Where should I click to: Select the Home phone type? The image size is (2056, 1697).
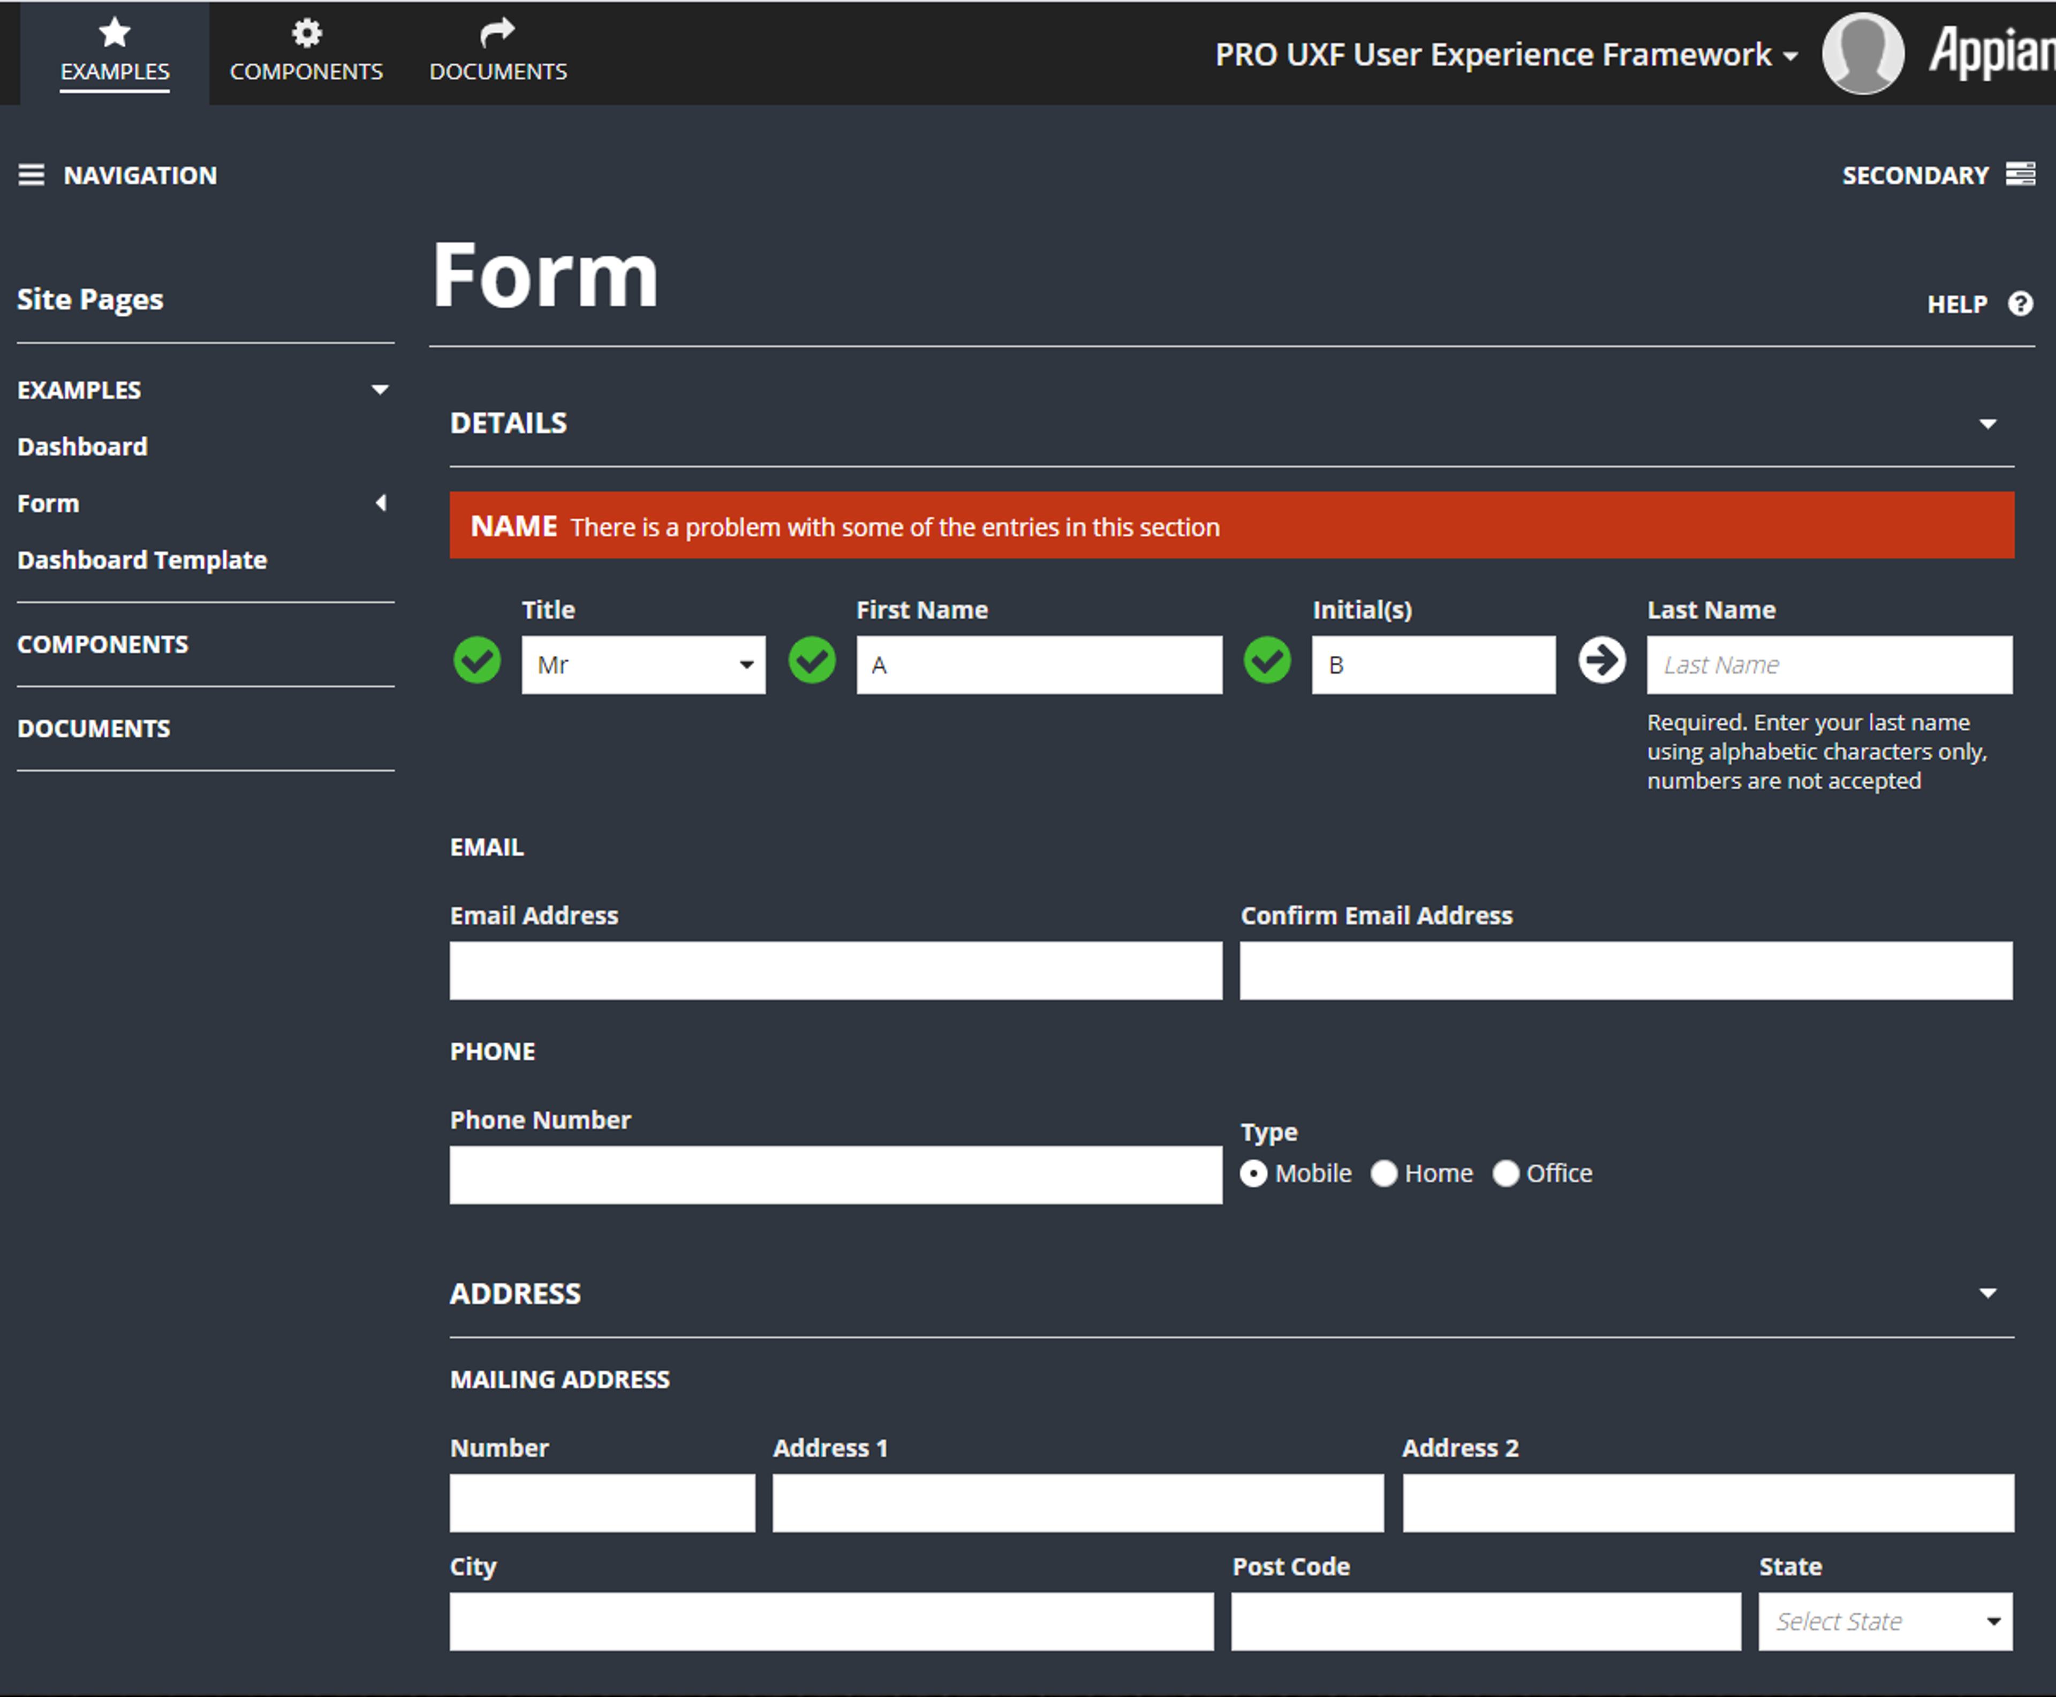[1384, 1173]
